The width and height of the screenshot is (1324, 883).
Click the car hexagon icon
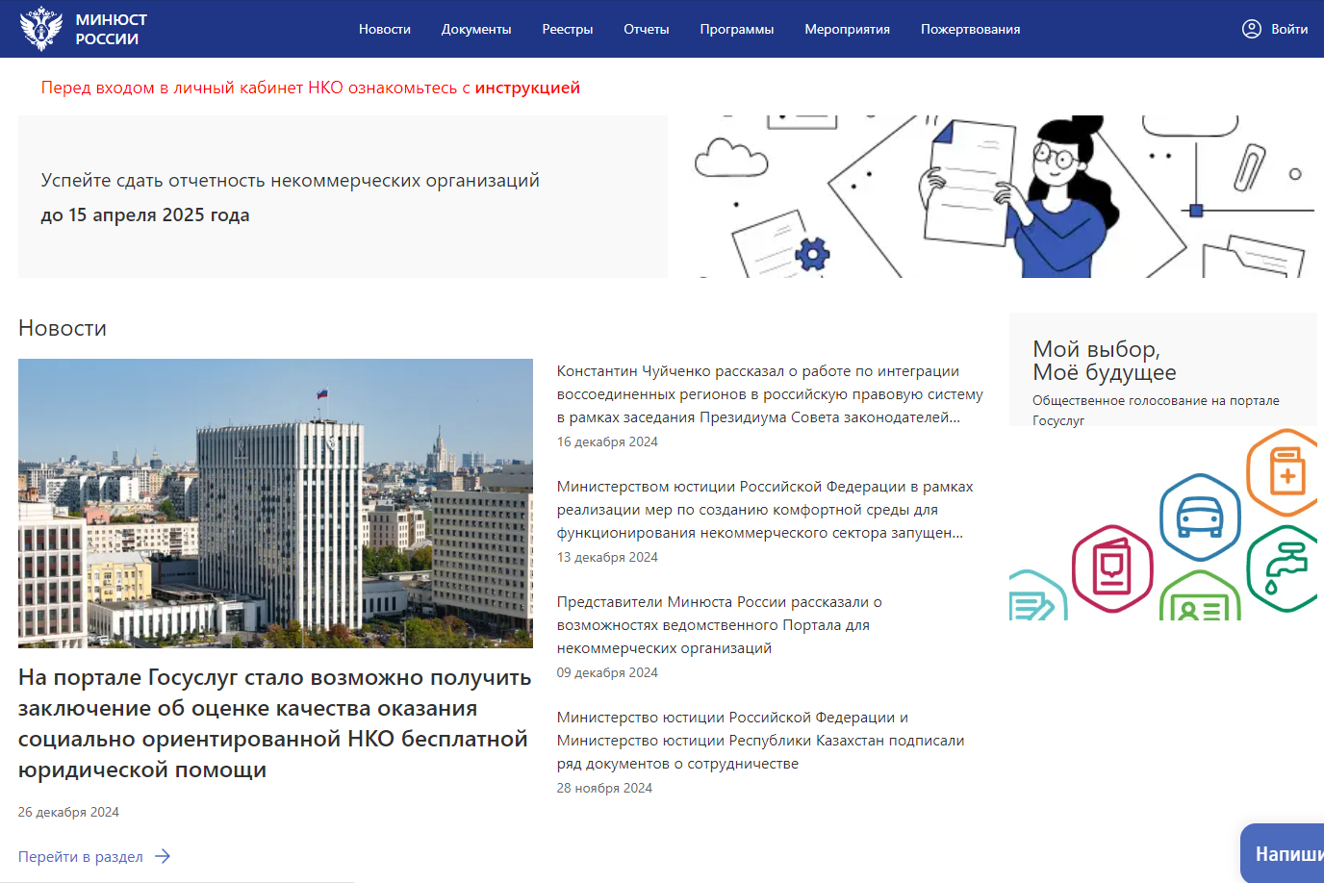(x=1199, y=517)
